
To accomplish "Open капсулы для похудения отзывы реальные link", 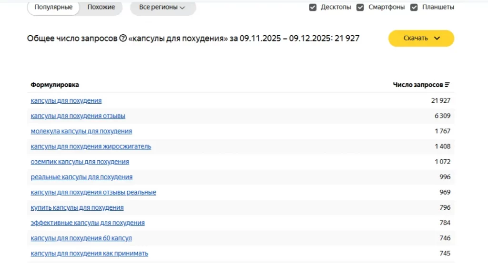I will click(93, 192).
